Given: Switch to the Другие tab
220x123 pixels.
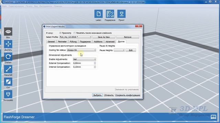Looking at the screenshot, I should coord(121,41).
